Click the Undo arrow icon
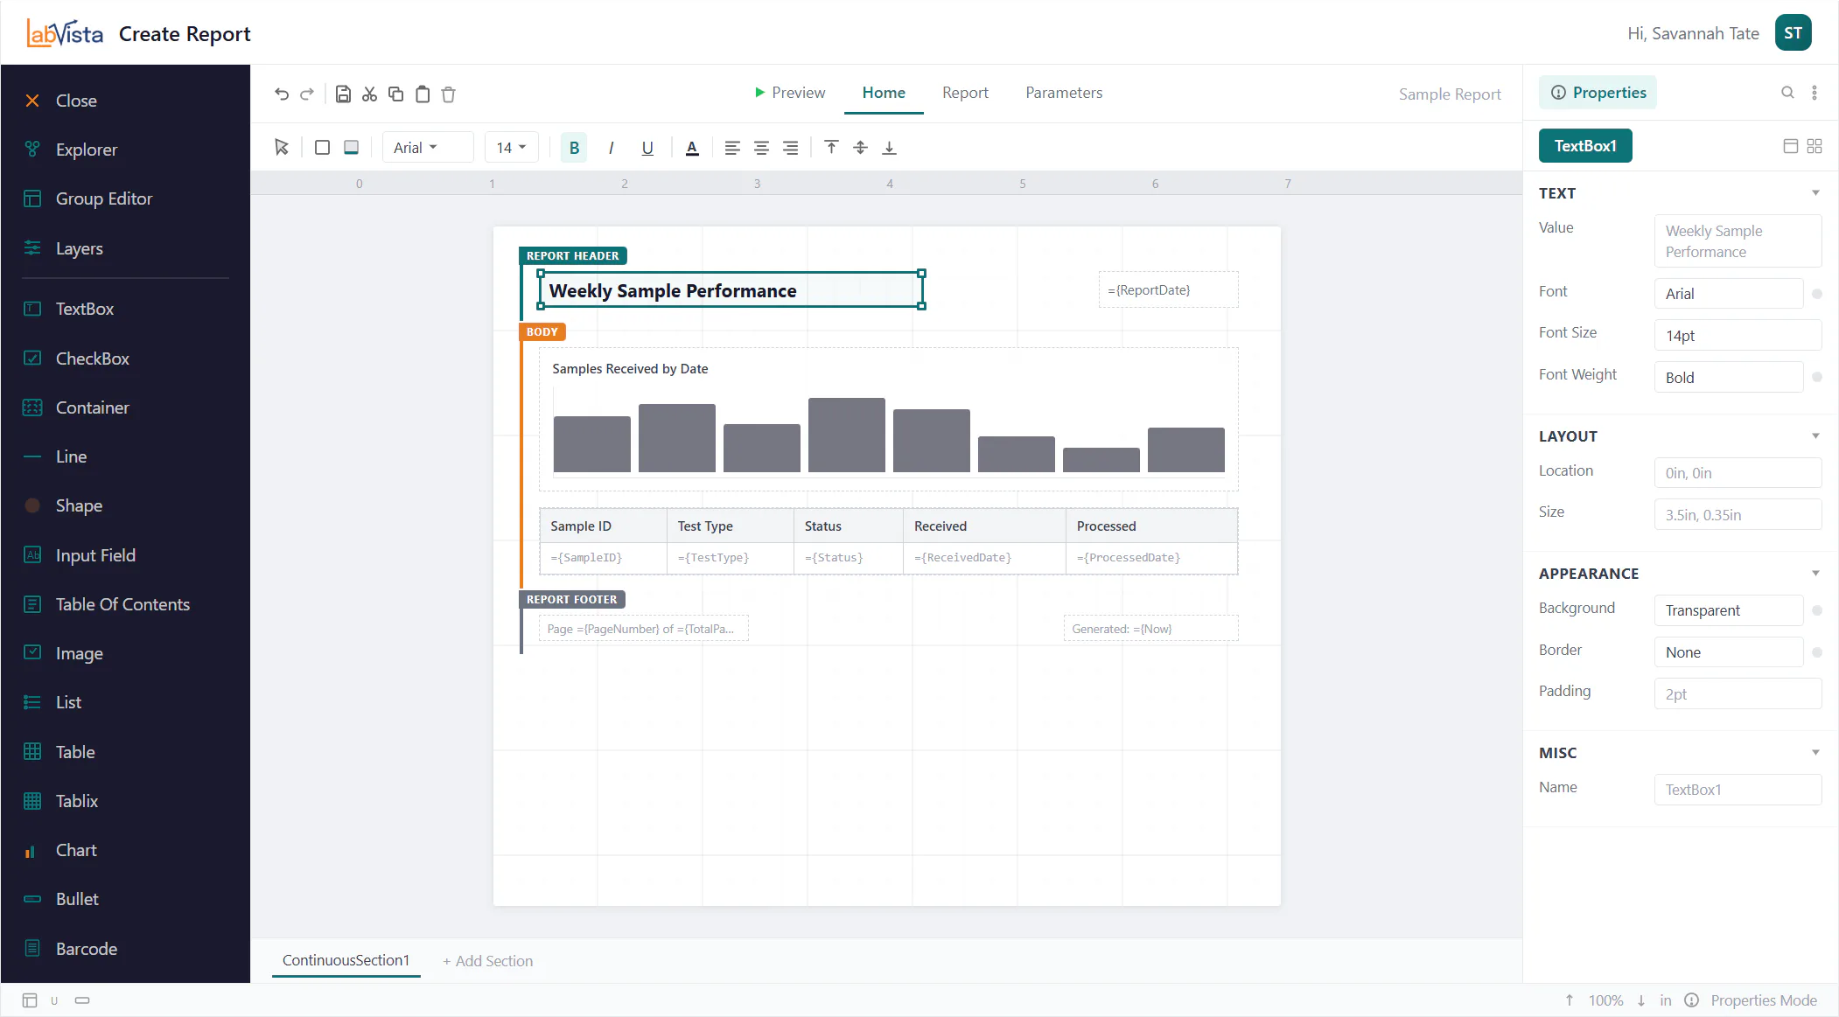This screenshot has height=1017, width=1839. [x=282, y=94]
